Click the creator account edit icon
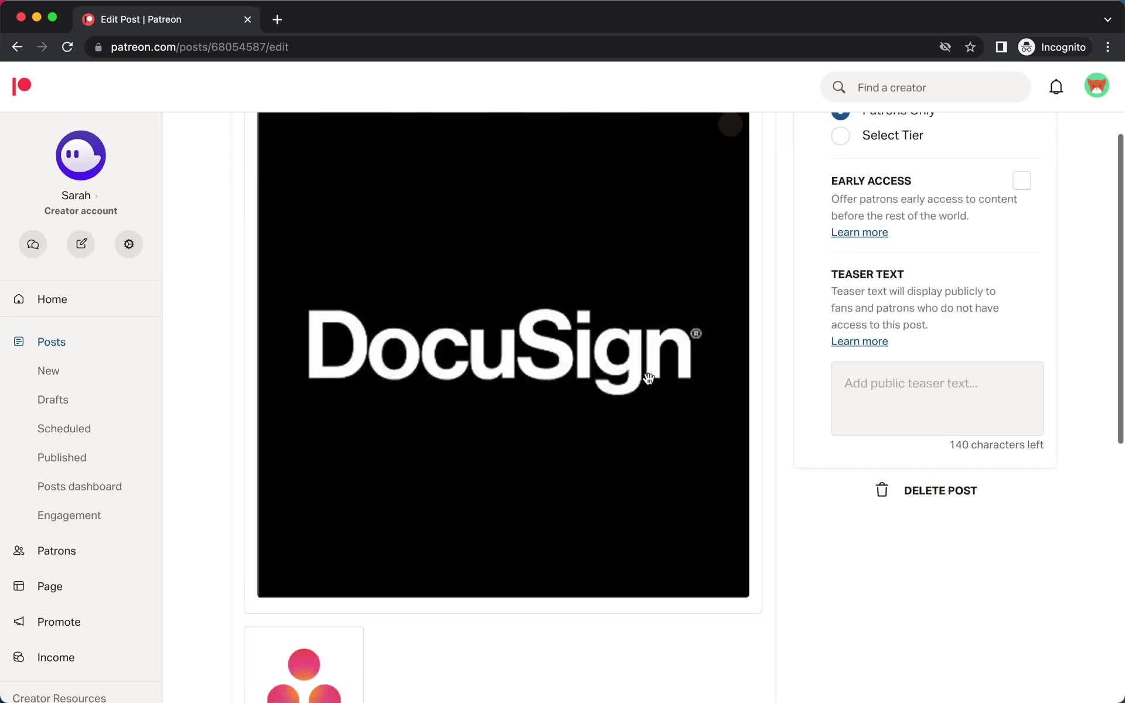The width and height of the screenshot is (1125, 703). (x=81, y=244)
